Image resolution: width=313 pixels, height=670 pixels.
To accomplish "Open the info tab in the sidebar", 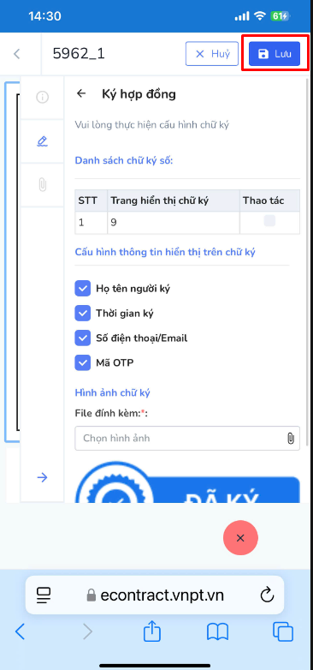I will 42,98.
